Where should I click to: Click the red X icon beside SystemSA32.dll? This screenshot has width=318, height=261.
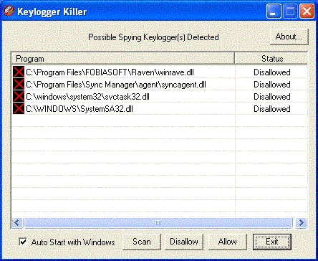[19, 108]
